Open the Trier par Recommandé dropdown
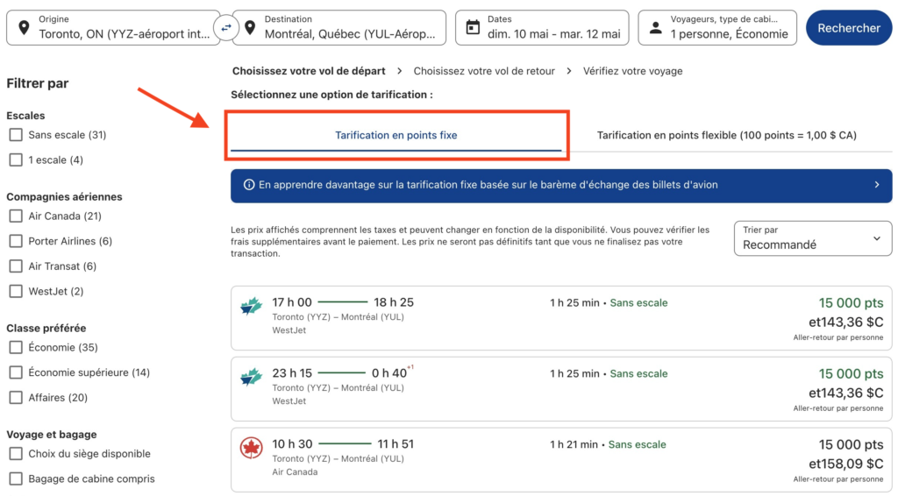 point(812,238)
